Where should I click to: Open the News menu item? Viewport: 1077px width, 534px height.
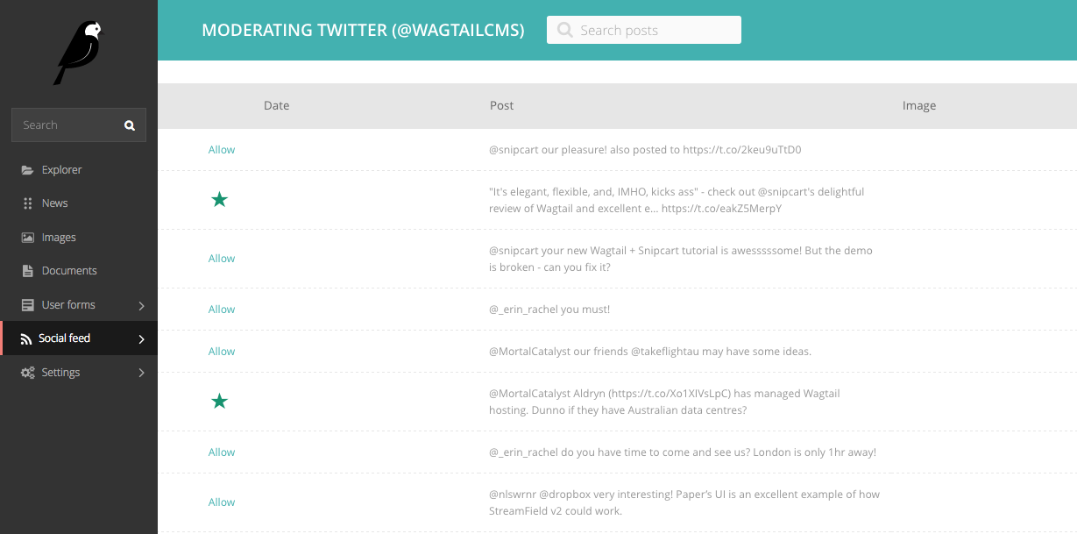tap(54, 203)
